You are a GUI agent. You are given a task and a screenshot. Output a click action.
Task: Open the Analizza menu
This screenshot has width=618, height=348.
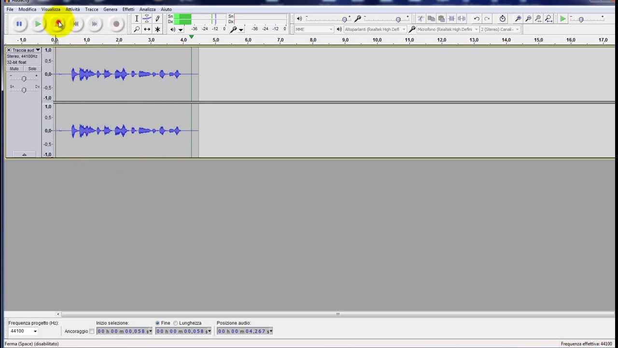147,9
